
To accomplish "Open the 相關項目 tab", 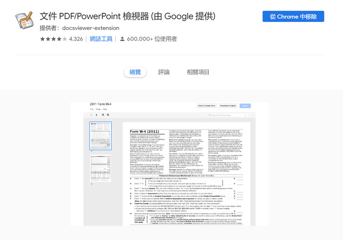I will click(198, 72).
